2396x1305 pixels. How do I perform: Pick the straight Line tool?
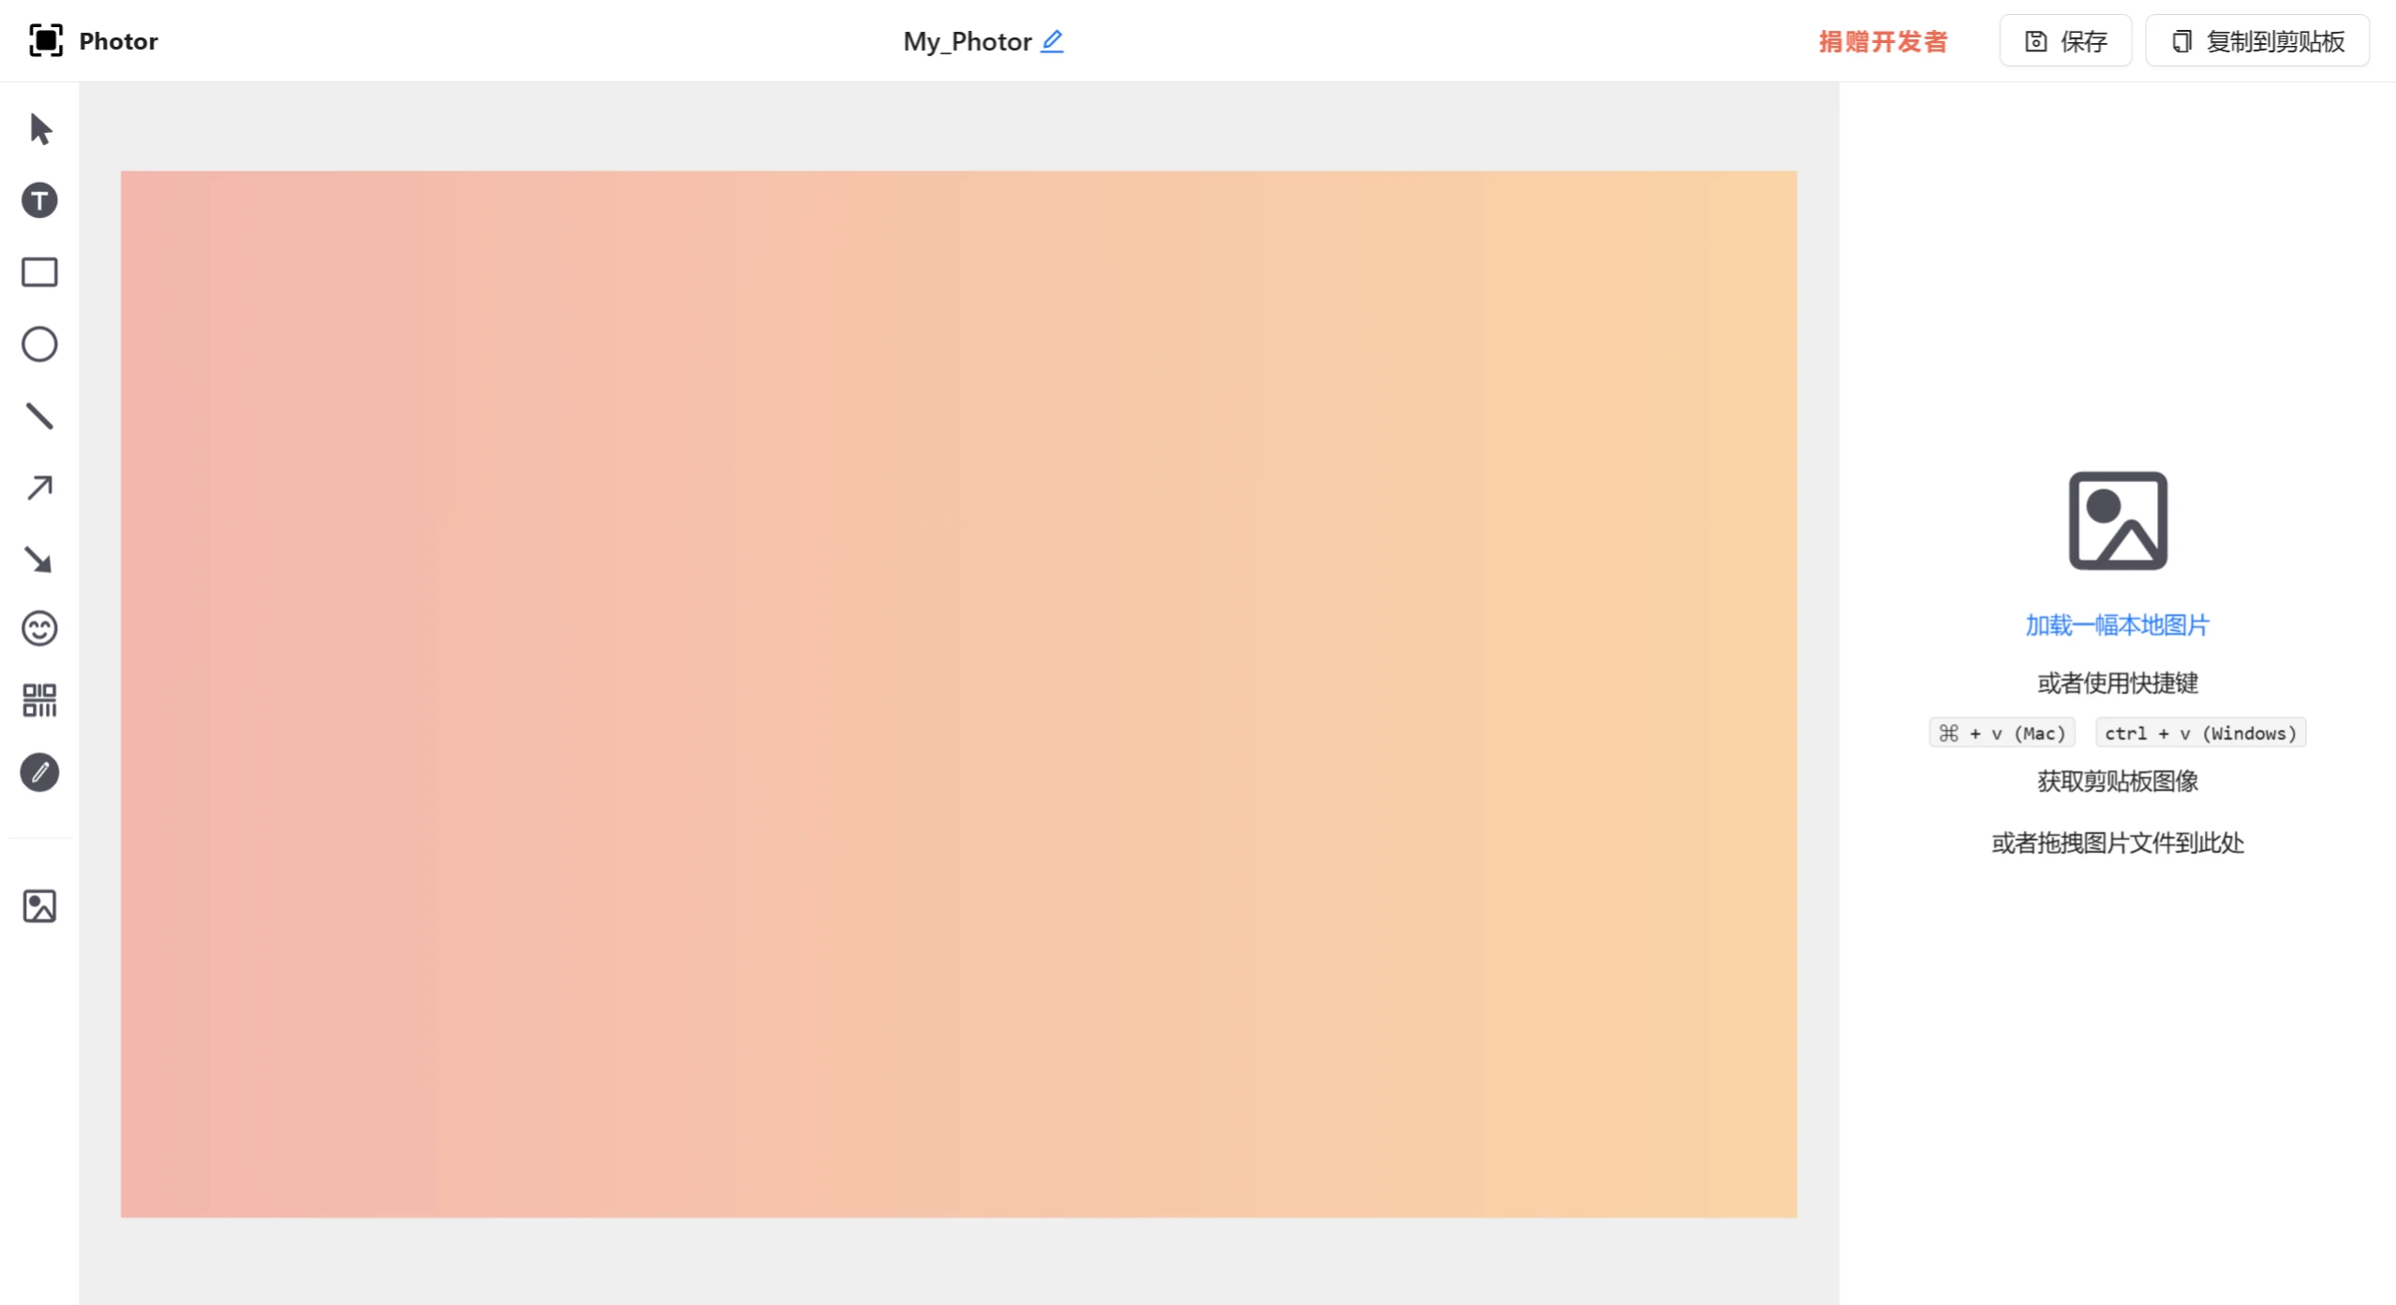tap(39, 416)
